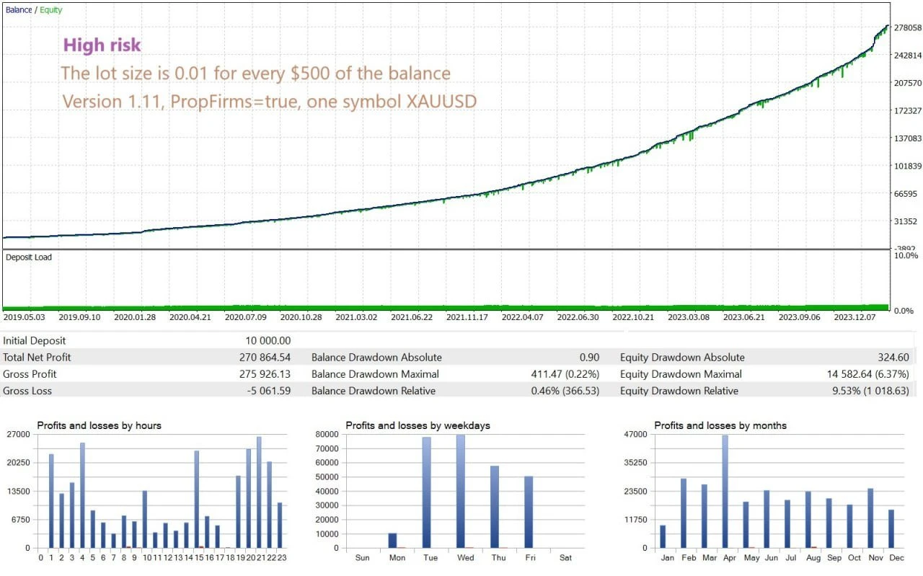The width and height of the screenshot is (923, 576).
Task: Click the Initial Deposit value 10 000.00
Action: point(267,341)
